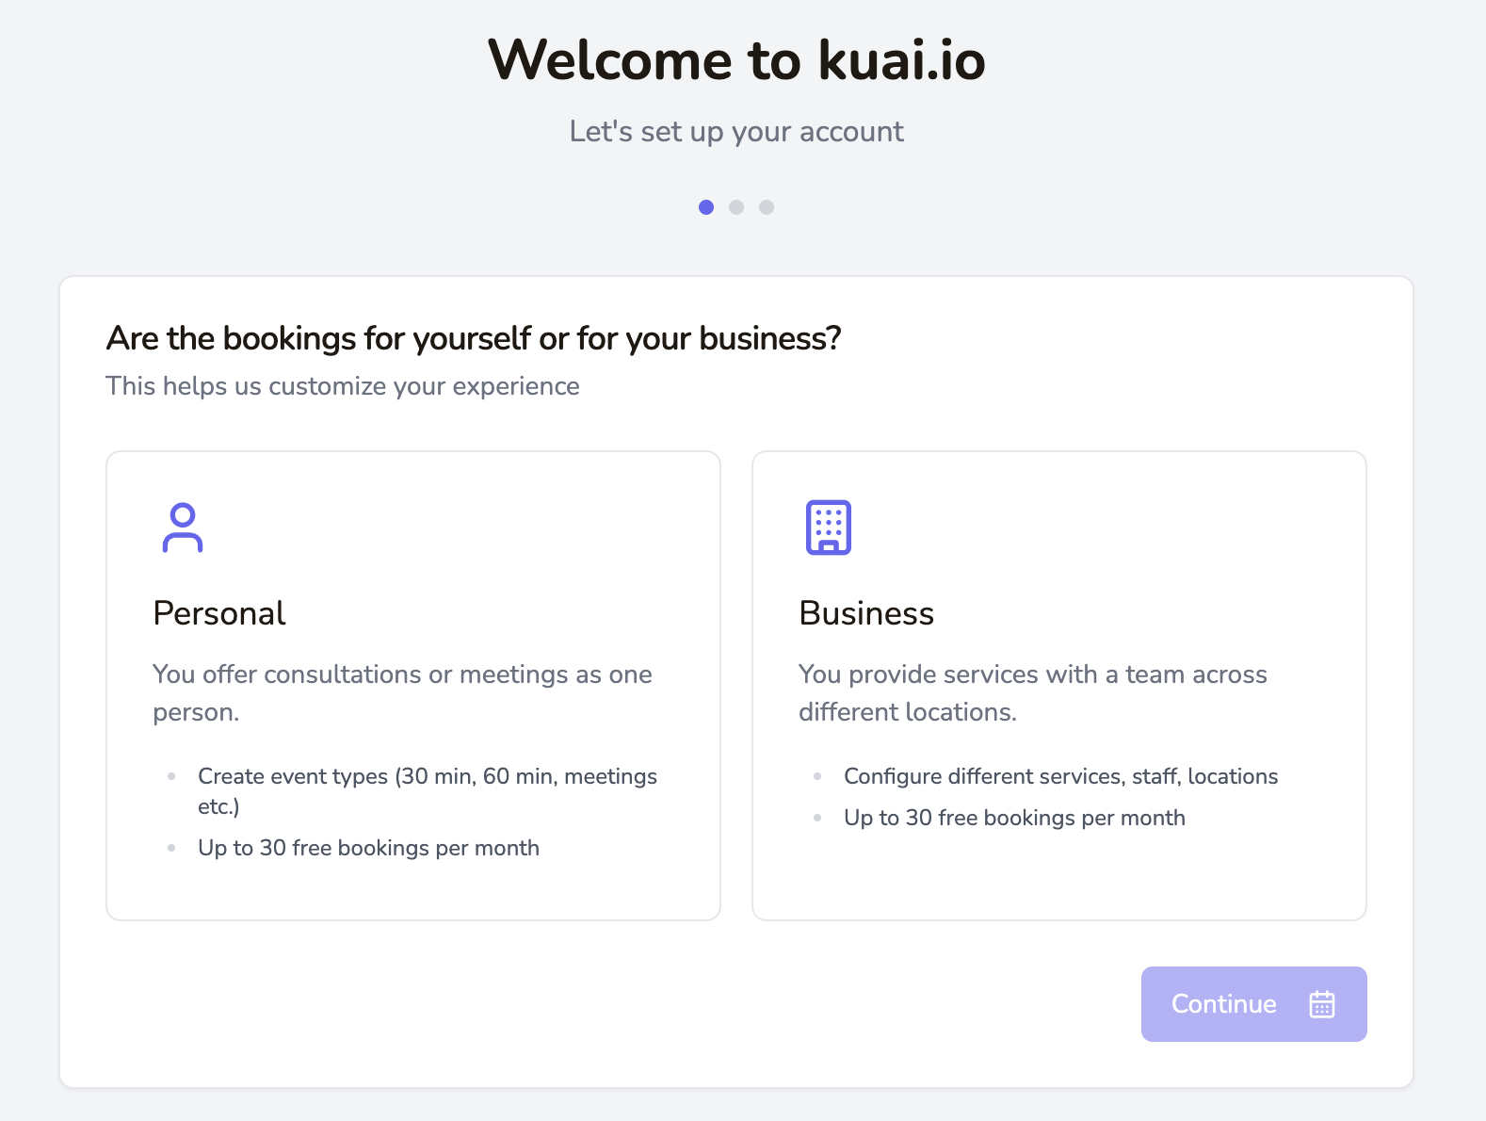Click the Welcome to kuai.io heading
The height and width of the screenshot is (1121, 1486).
coord(737,60)
